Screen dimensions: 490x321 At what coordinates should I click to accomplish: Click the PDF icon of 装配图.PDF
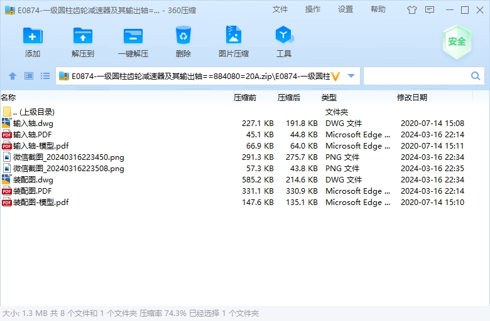click(x=6, y=191)
